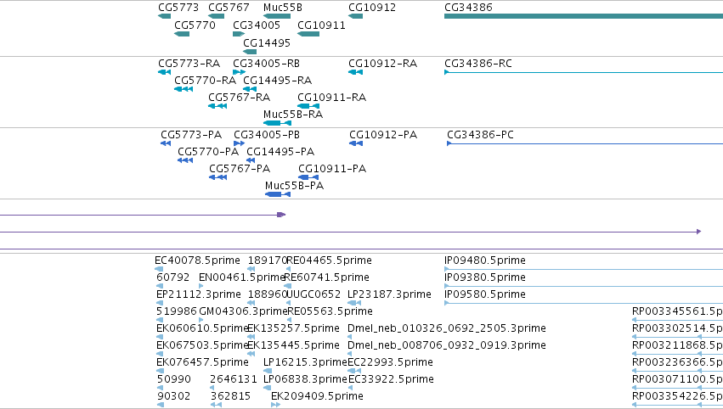
Task: Select protein CG5770-PA
Action: (x=208, y=152)
